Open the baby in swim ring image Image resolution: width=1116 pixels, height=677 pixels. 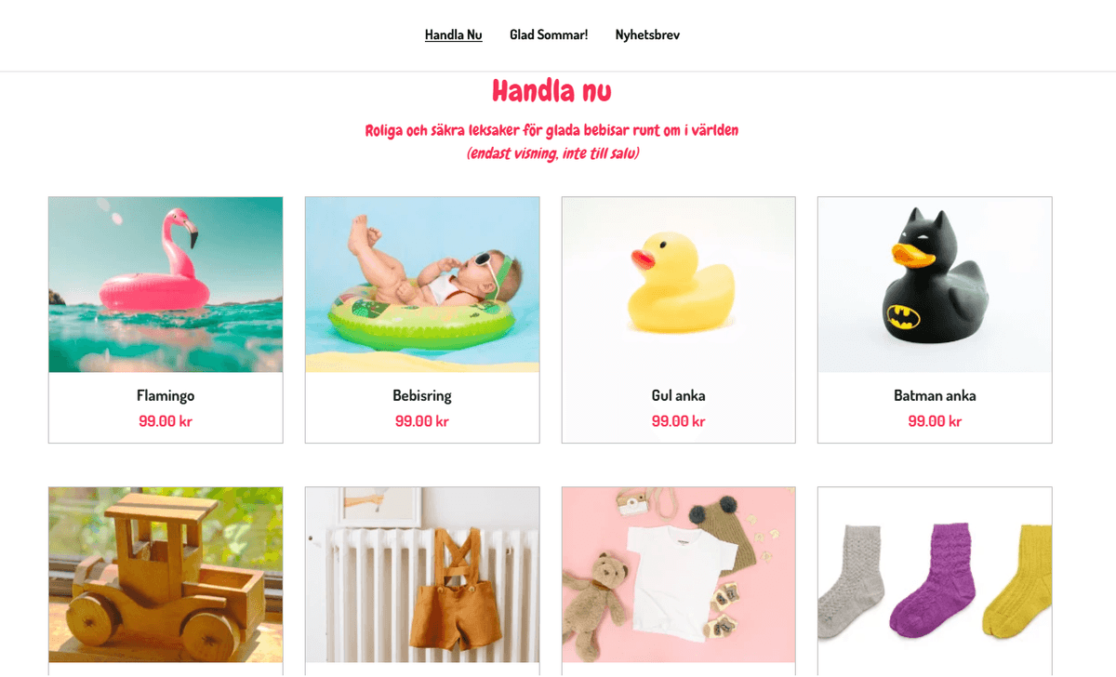(x=422, y=285)
